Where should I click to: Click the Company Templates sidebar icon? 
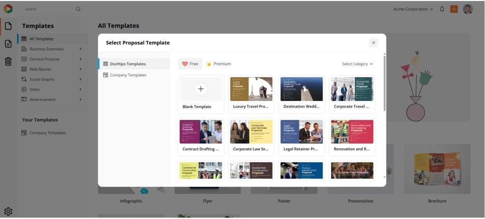[24, 133]
